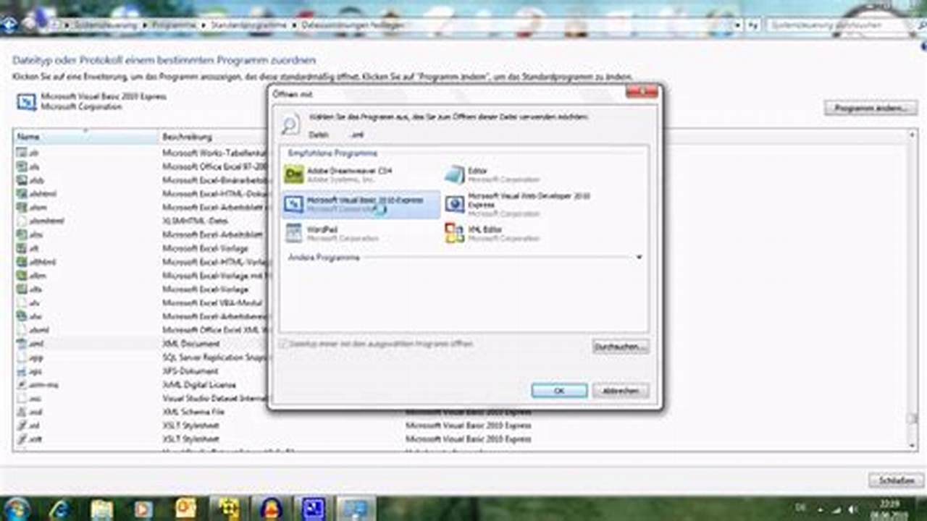Image resolution: width=927 pixels, height=521 pixels.
Task: Expand the arrow after Standardprogramme breadcrumb
Action: pos(294,25)
